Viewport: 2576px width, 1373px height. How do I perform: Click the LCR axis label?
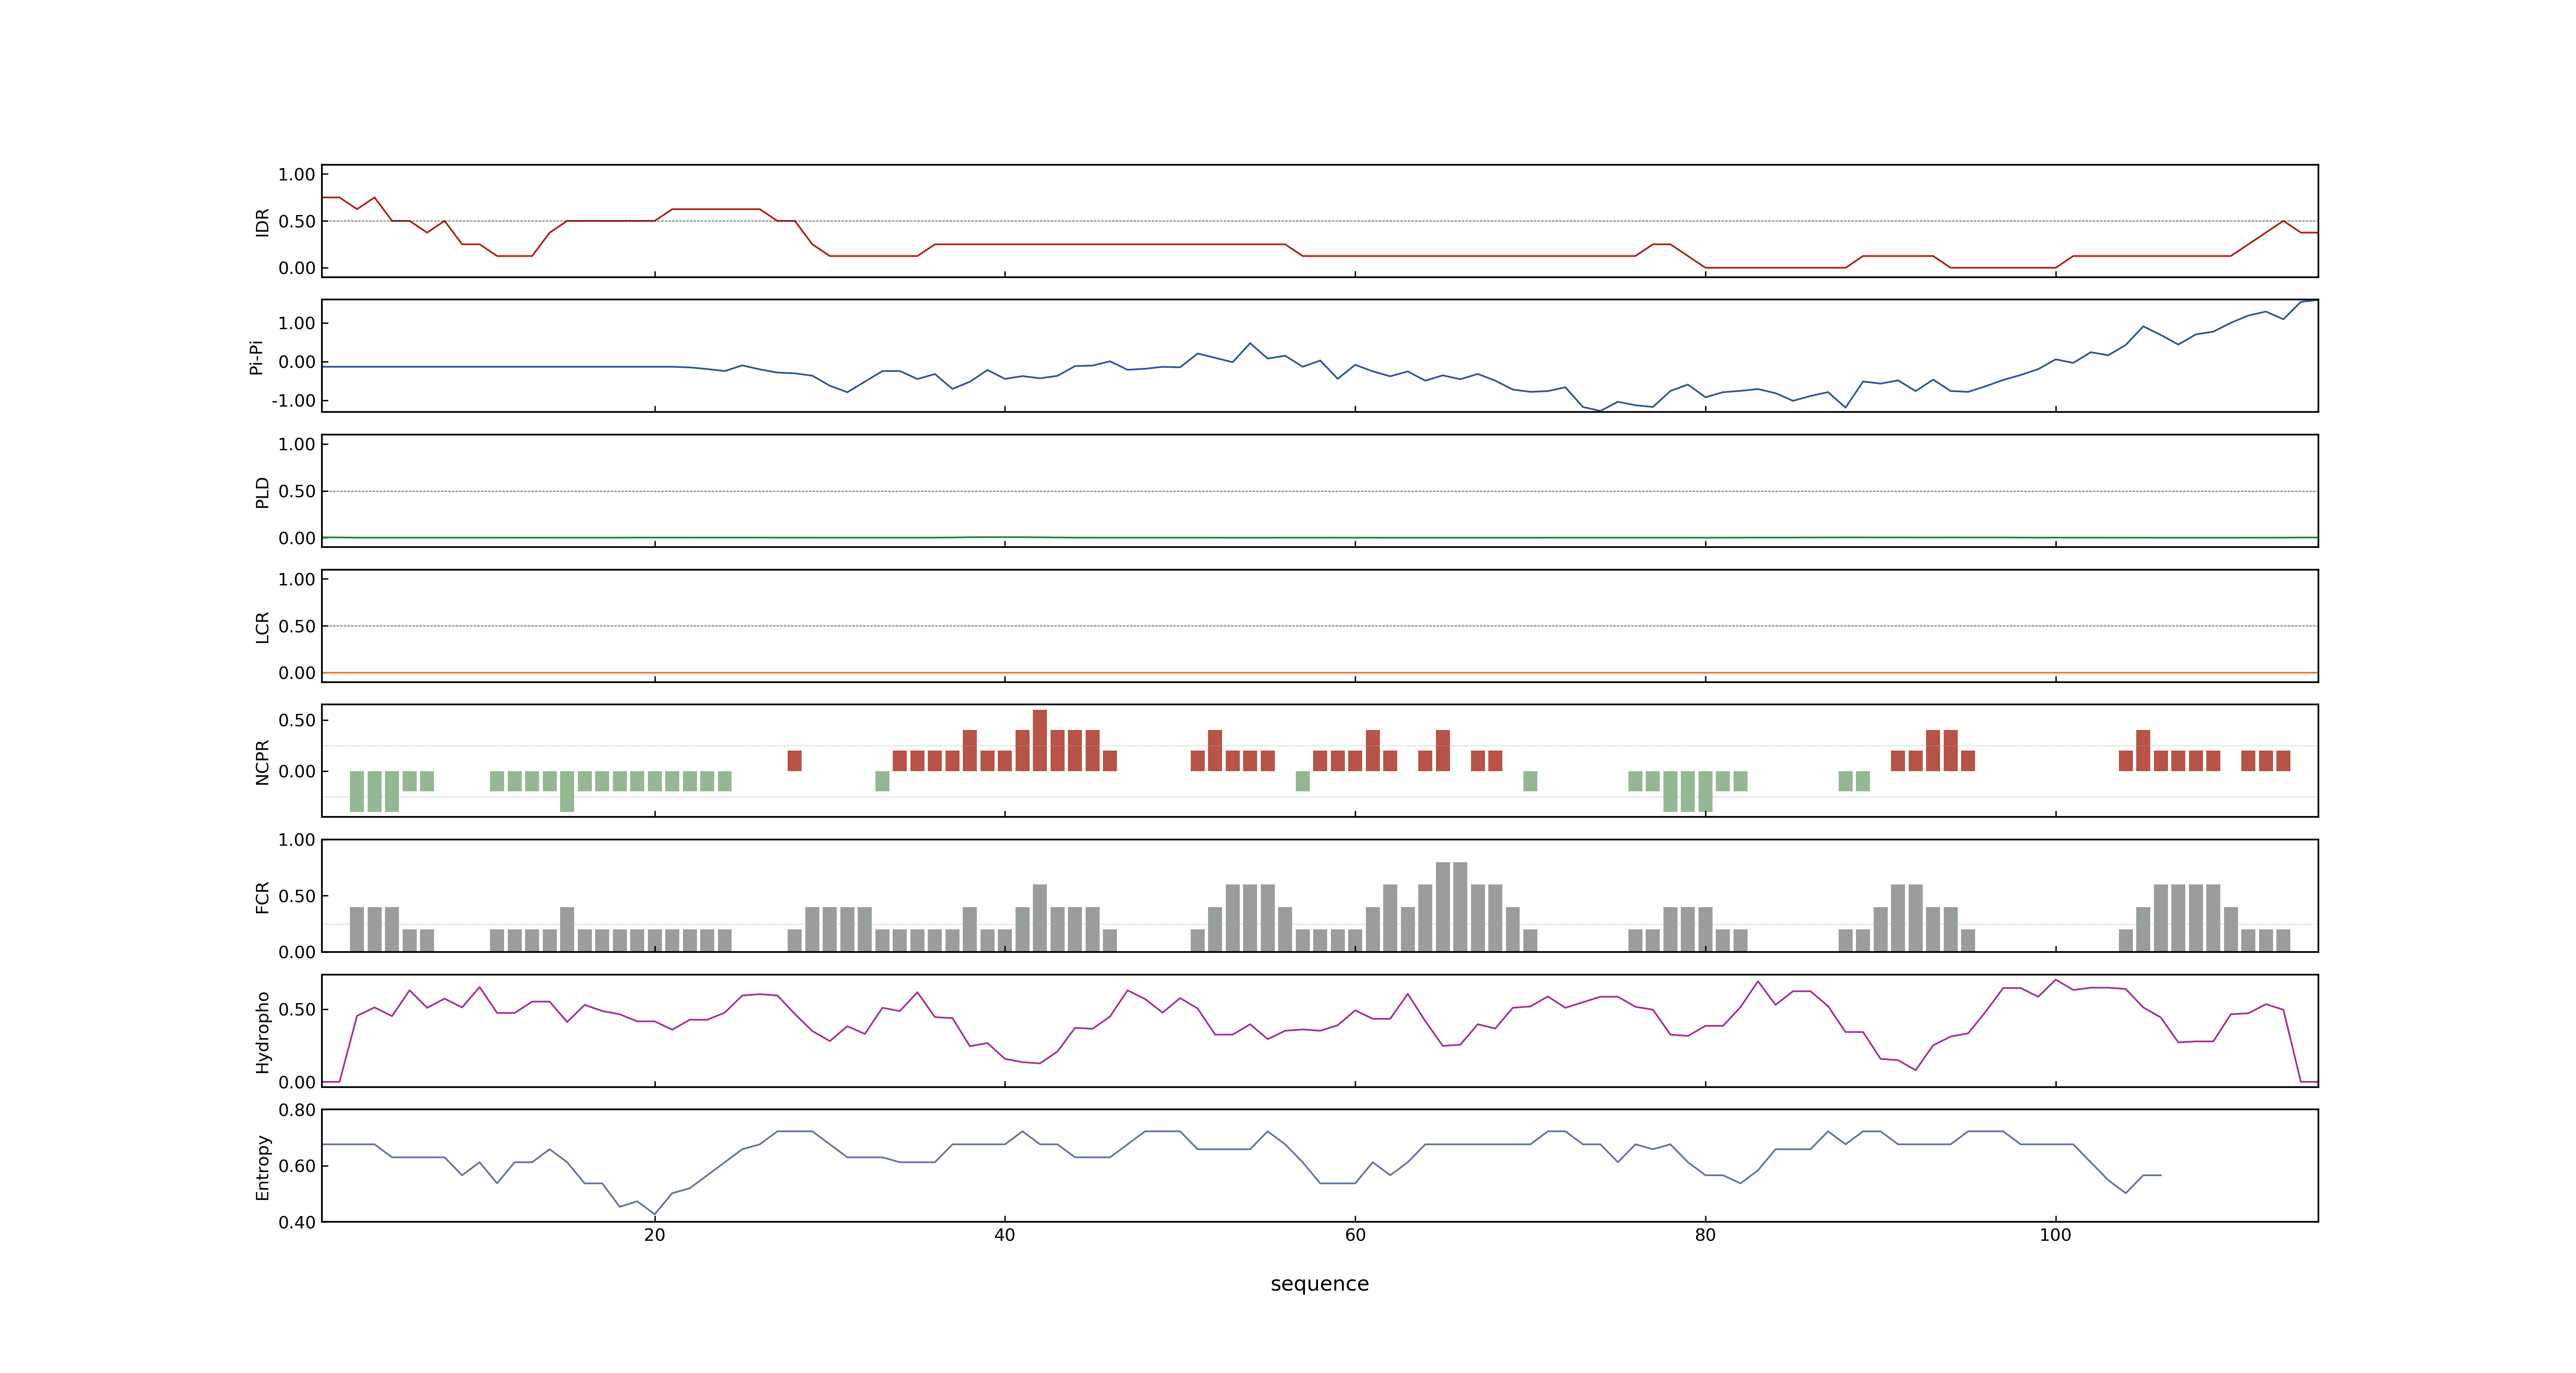[262, 627]
